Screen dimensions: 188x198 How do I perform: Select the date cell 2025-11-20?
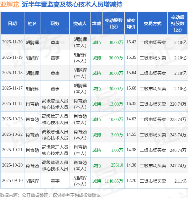point(12,42)
